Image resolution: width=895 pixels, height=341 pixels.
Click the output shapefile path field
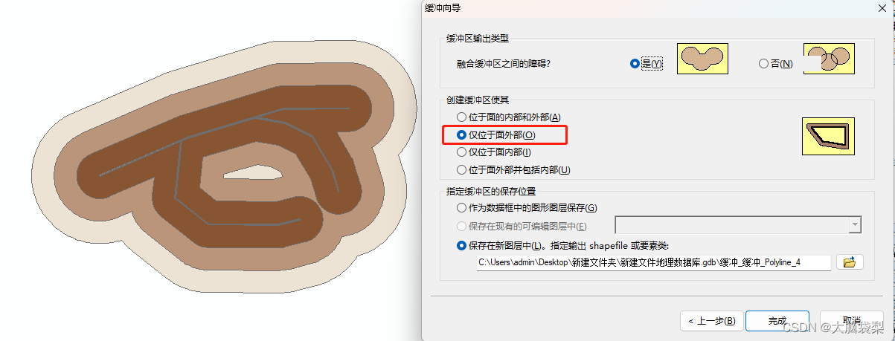(654, 262)
